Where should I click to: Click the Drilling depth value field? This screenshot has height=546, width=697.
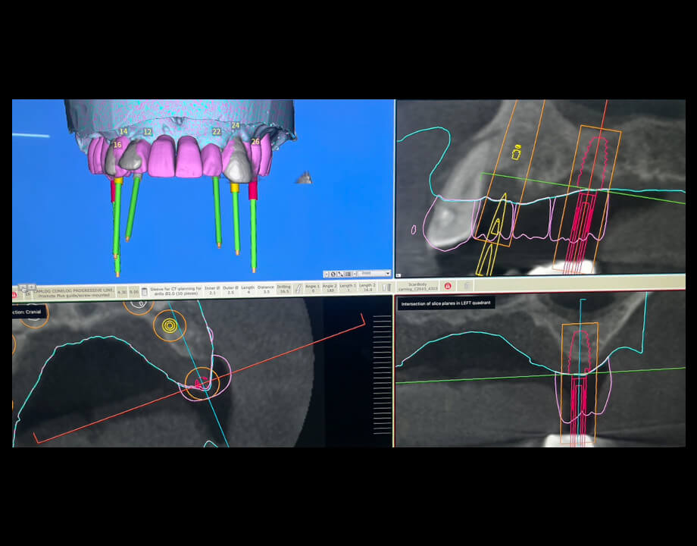click(x=284, y=289)
